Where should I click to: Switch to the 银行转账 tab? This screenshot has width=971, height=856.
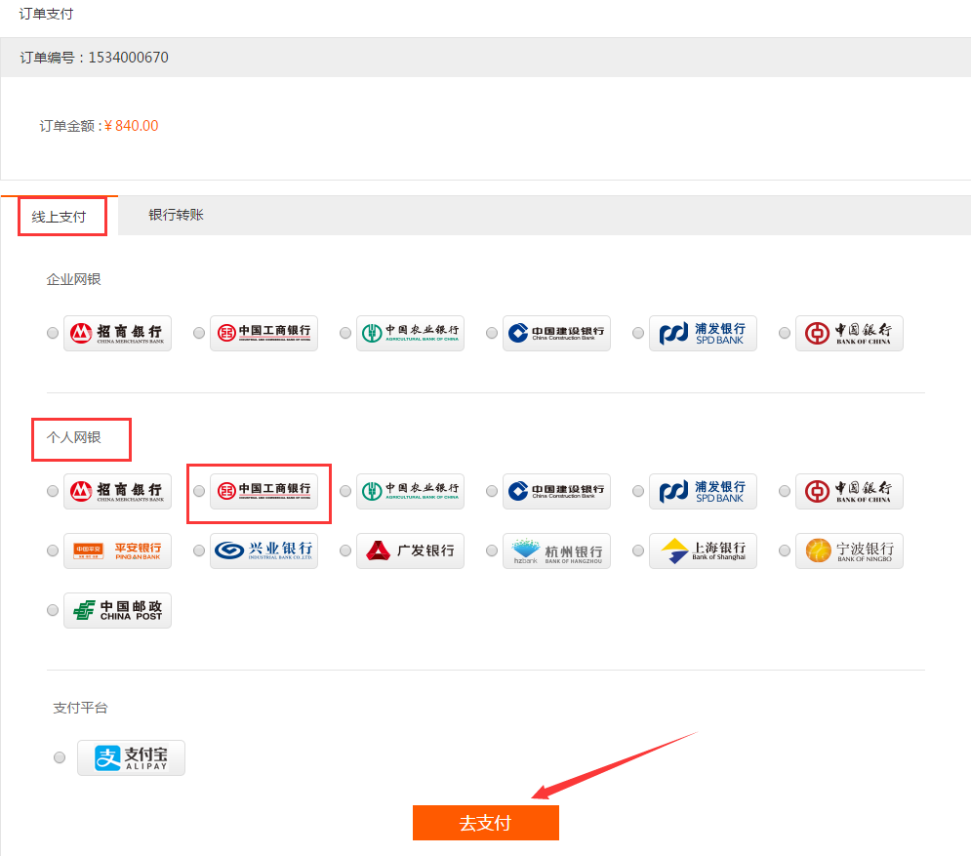(x=176, y=215)
